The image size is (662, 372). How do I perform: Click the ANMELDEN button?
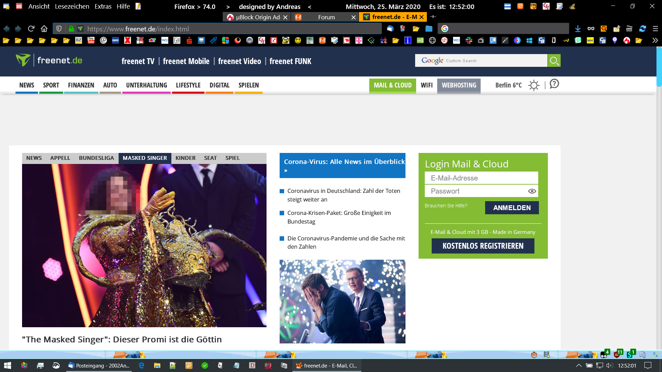point(512,208)
